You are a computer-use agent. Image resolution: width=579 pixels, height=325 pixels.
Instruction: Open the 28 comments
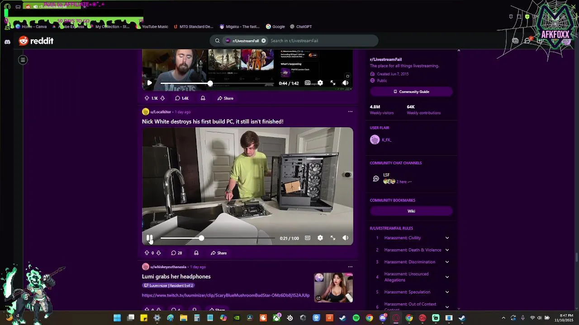coord(176,253)
